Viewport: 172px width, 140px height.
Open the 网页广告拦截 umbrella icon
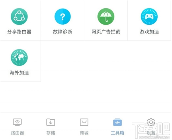click(106, 17)
